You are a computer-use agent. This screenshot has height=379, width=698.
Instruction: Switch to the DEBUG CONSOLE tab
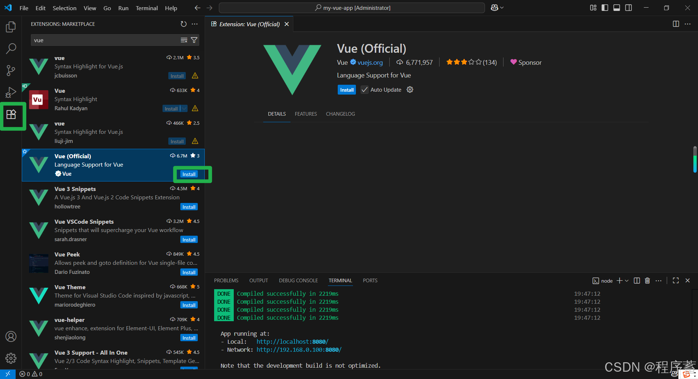(298, 280)
